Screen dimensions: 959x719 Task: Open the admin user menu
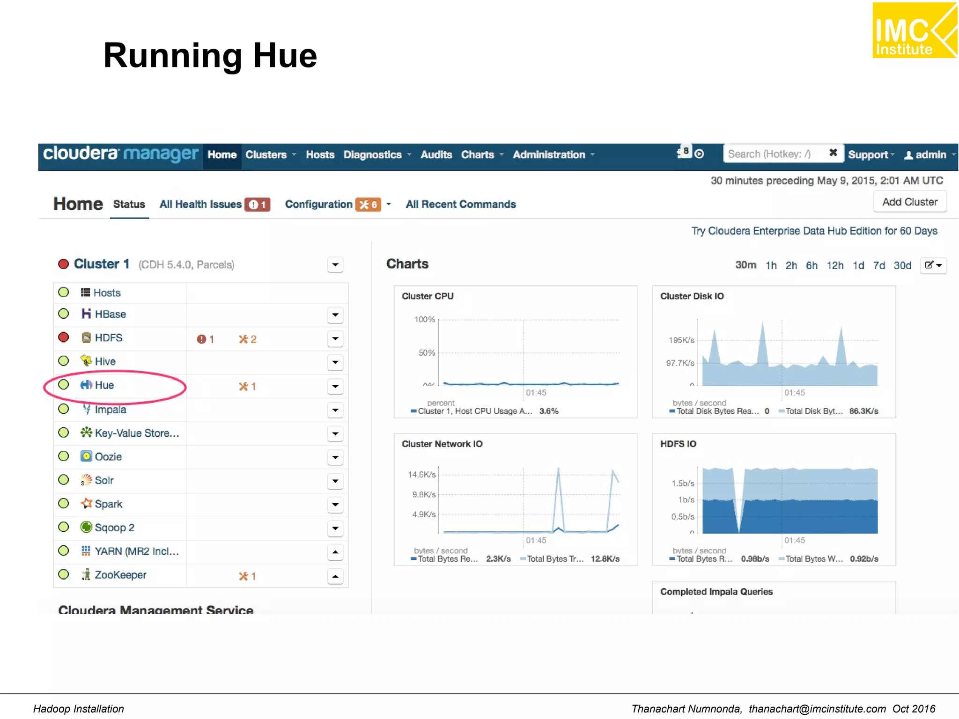[929, 155]
